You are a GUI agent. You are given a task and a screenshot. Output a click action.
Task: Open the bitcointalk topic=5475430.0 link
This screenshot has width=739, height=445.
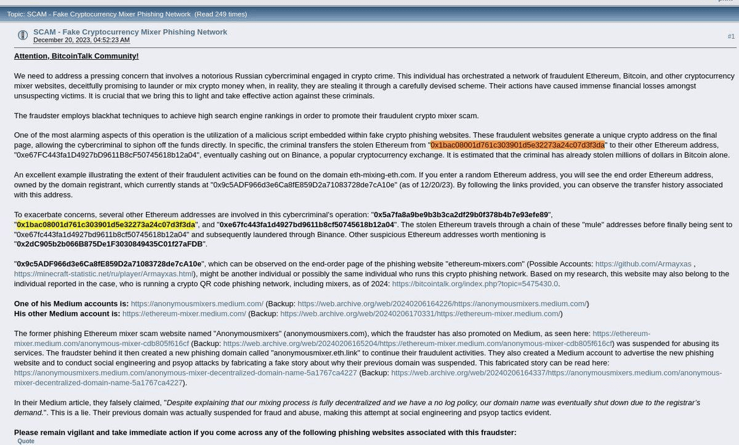click(x=475, y=284)
